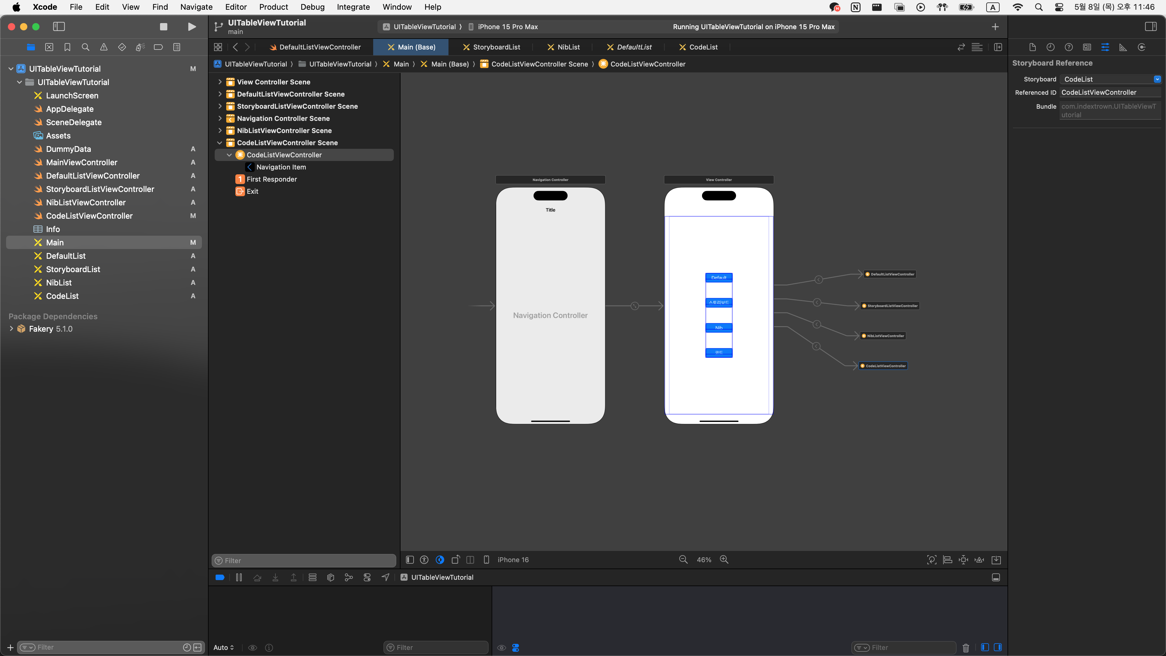
Task: Zoom in the storyboard canvas
Action: tap(724, 559)
